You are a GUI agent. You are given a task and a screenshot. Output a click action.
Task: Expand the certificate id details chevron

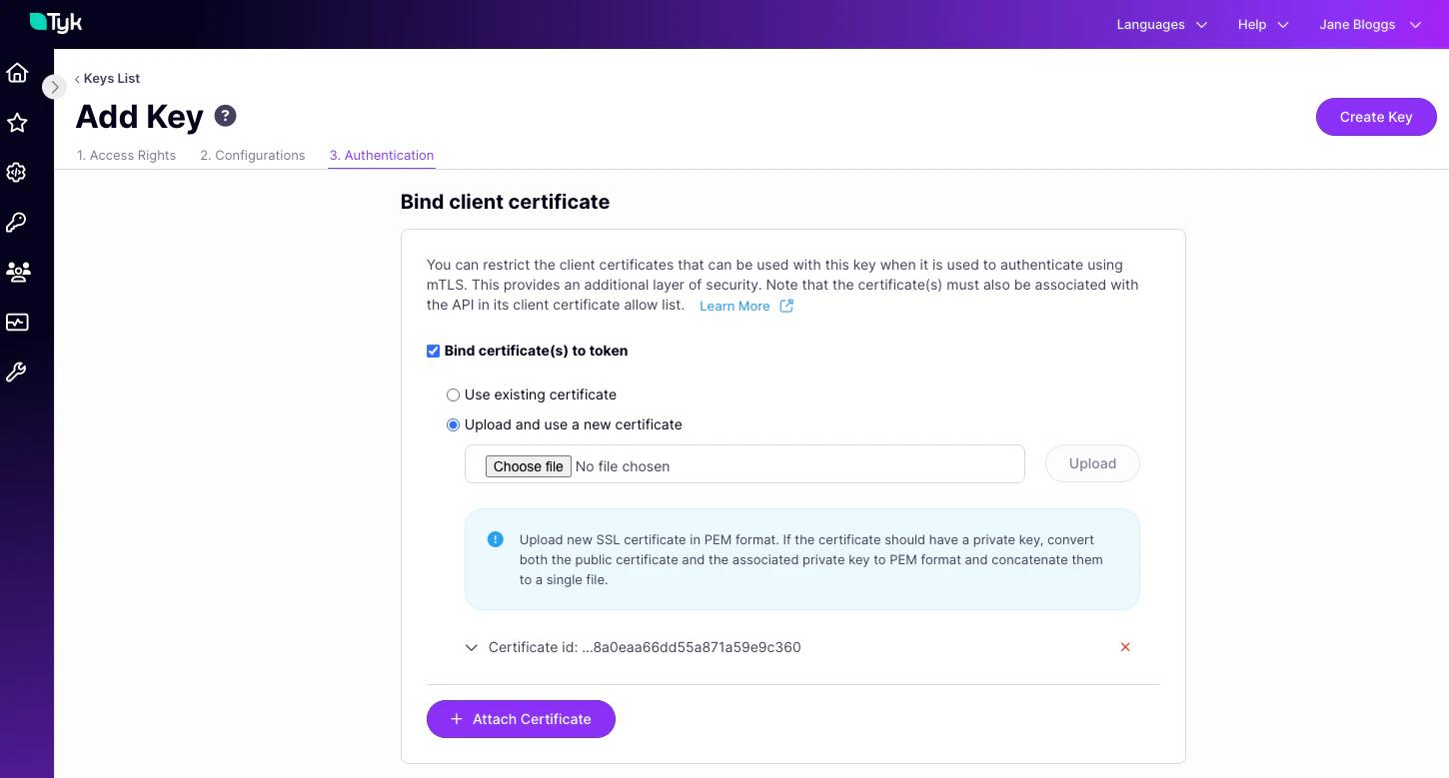pyautogui.click(x=471, y=647)
